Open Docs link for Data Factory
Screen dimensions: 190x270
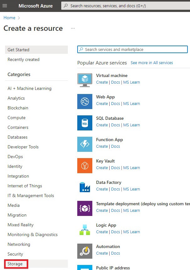click(115, 189)
